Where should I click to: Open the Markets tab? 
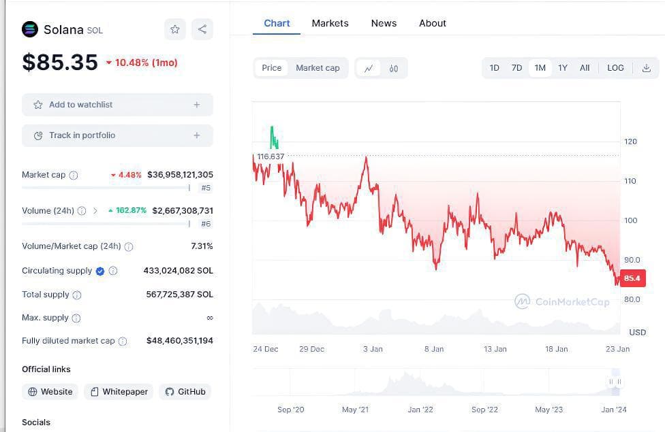[330, 23]
